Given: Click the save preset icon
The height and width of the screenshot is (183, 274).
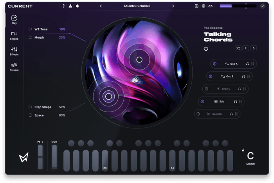Looking at the screenshot, I should coord(196,6).
